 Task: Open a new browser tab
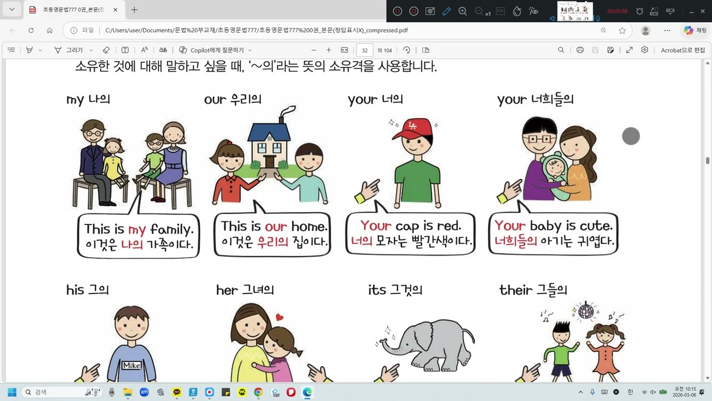134,9
